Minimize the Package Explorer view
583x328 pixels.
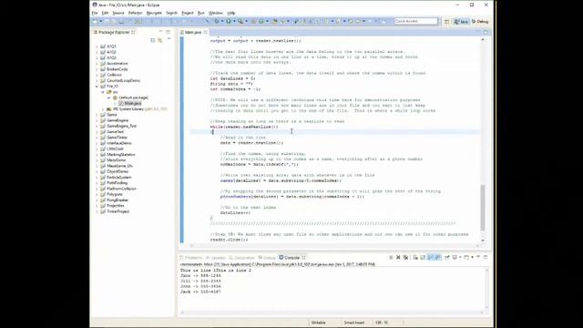[160, 32]
